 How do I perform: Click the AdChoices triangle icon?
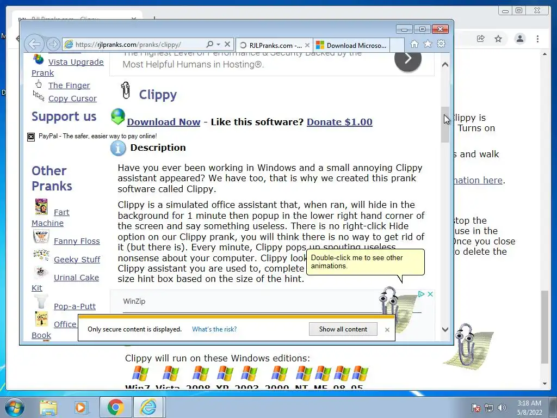point(421,294)
